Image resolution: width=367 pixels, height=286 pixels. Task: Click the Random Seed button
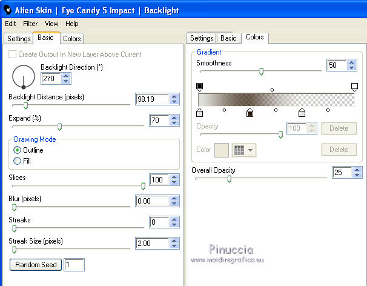point(36,265)
